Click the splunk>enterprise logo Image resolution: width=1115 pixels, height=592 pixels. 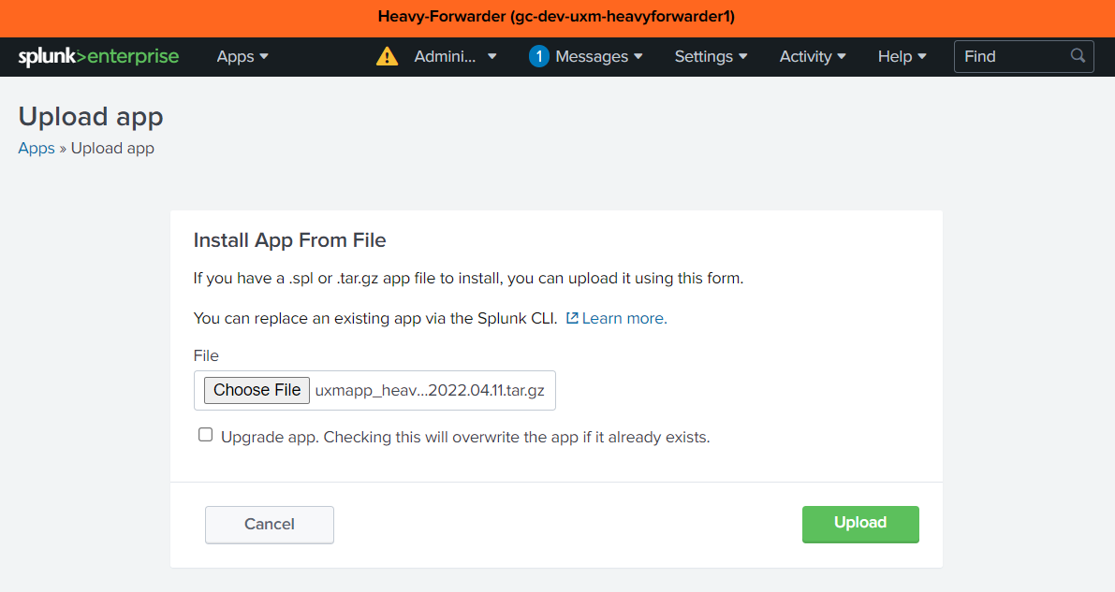click(x=99, y=57)
